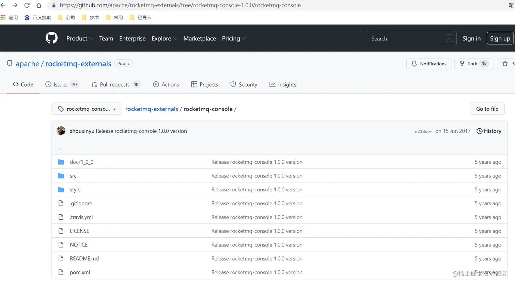Click the GitHub octocat logo

[x=52, y=38]
